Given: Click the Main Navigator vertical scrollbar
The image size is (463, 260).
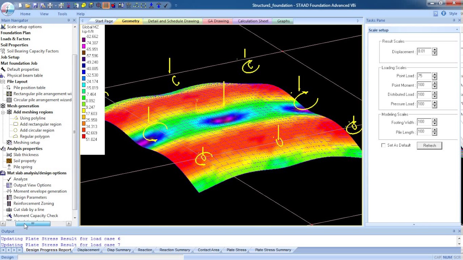Looking at the screenshot, I should tap(75, 132).
